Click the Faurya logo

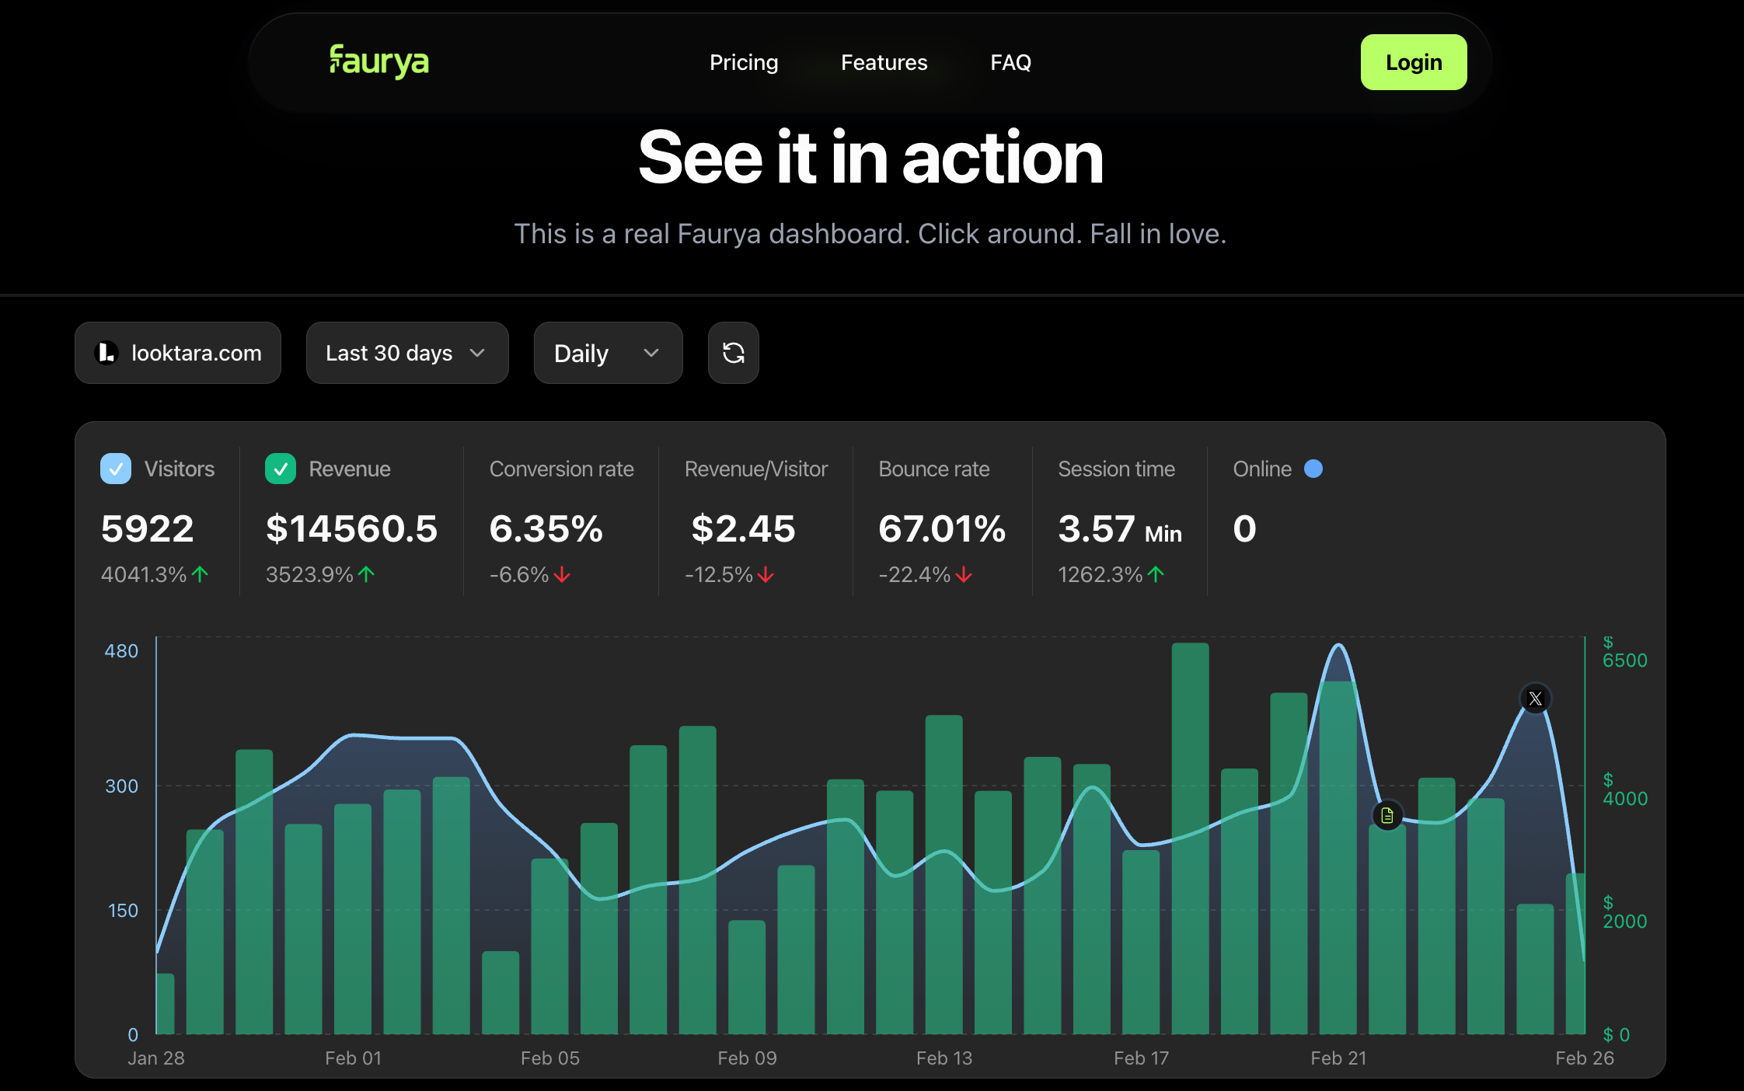point(378,62)
